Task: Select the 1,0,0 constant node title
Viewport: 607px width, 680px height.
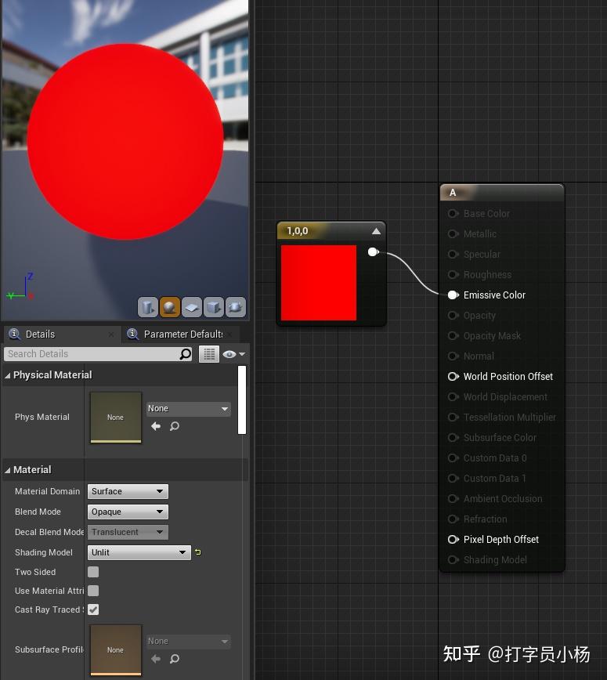Action: (x=298, y=231)
